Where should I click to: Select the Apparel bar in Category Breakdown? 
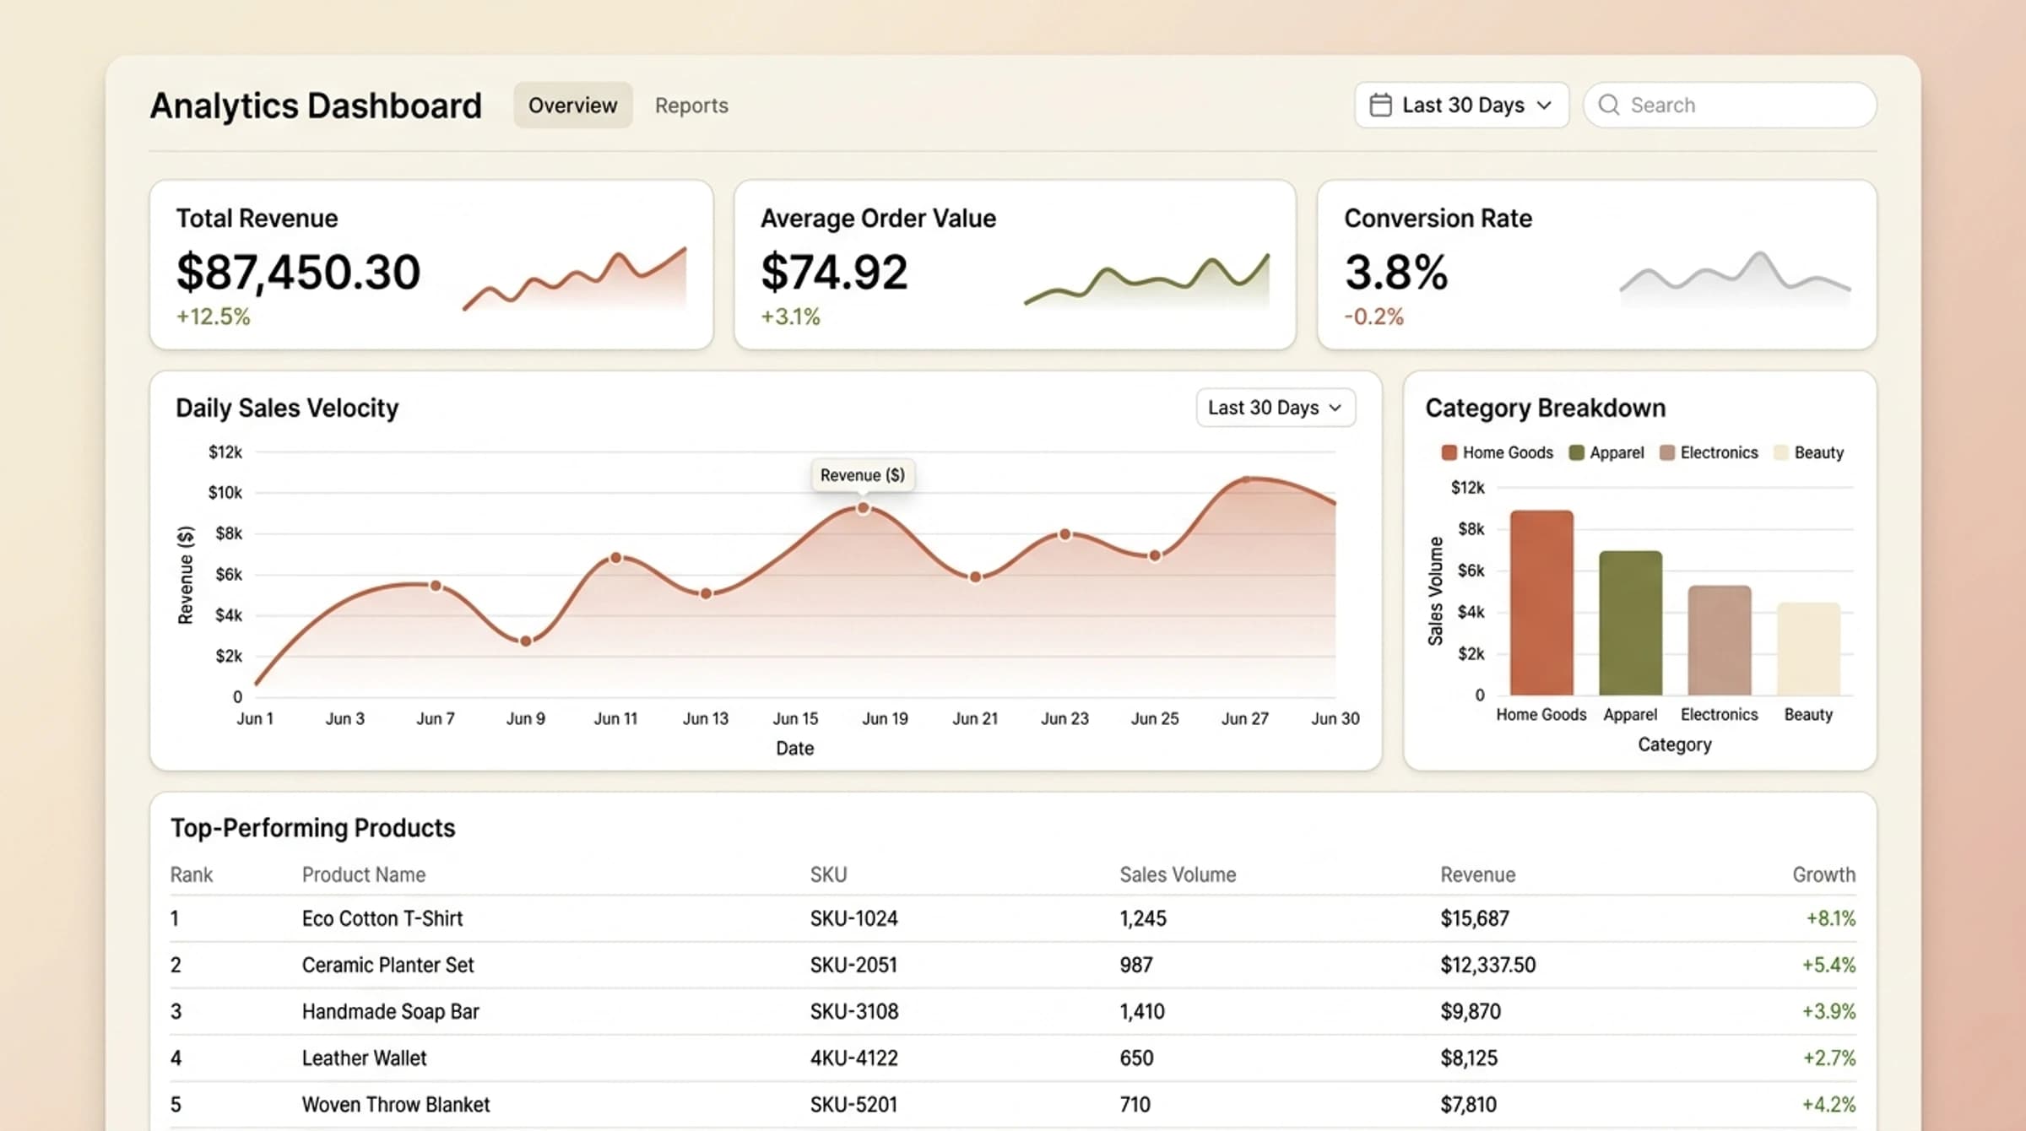pos(1631,623)
